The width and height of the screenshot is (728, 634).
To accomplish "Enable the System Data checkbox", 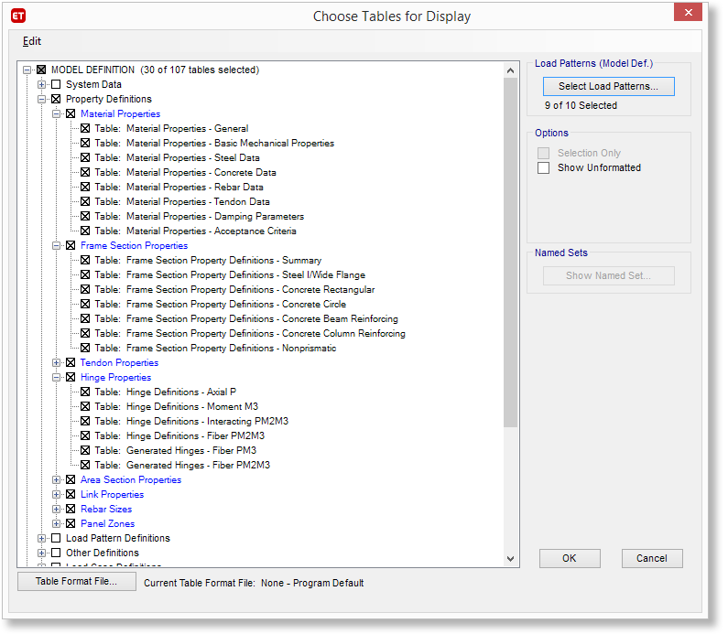I will click(56, 84).
